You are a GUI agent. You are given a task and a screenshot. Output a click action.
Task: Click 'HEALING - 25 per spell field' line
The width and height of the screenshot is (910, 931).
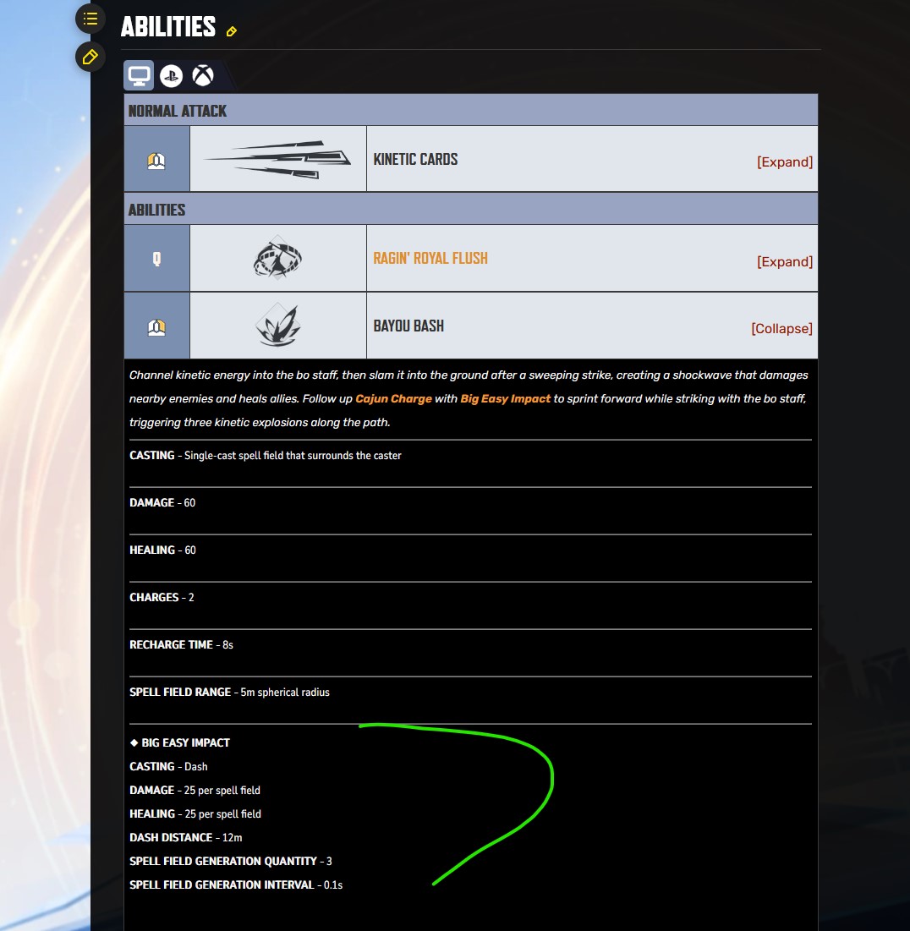coord(195,814)
